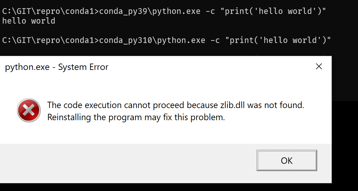
Task: Click the error symbol next to the message
Action: (28, 110)
